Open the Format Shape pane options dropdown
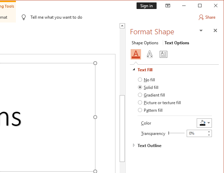Image resolution: width=224 pixels, height=173 pixels. [201, 30]
